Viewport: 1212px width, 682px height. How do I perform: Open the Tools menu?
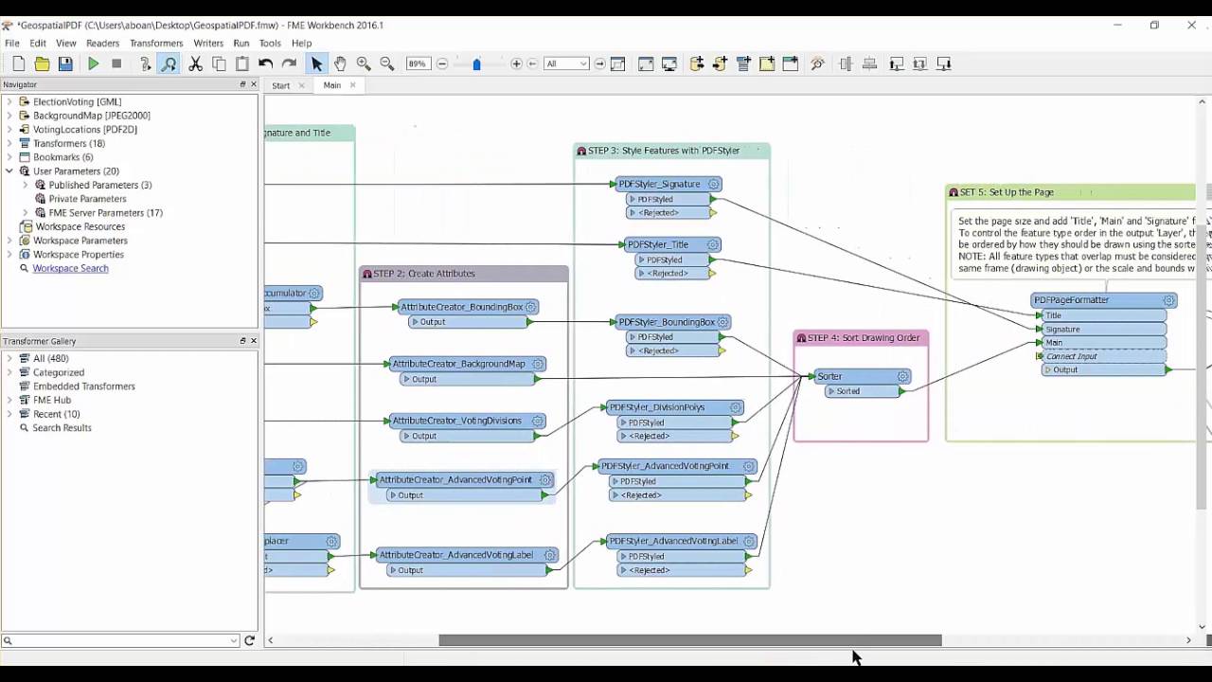tap(270, 44)
